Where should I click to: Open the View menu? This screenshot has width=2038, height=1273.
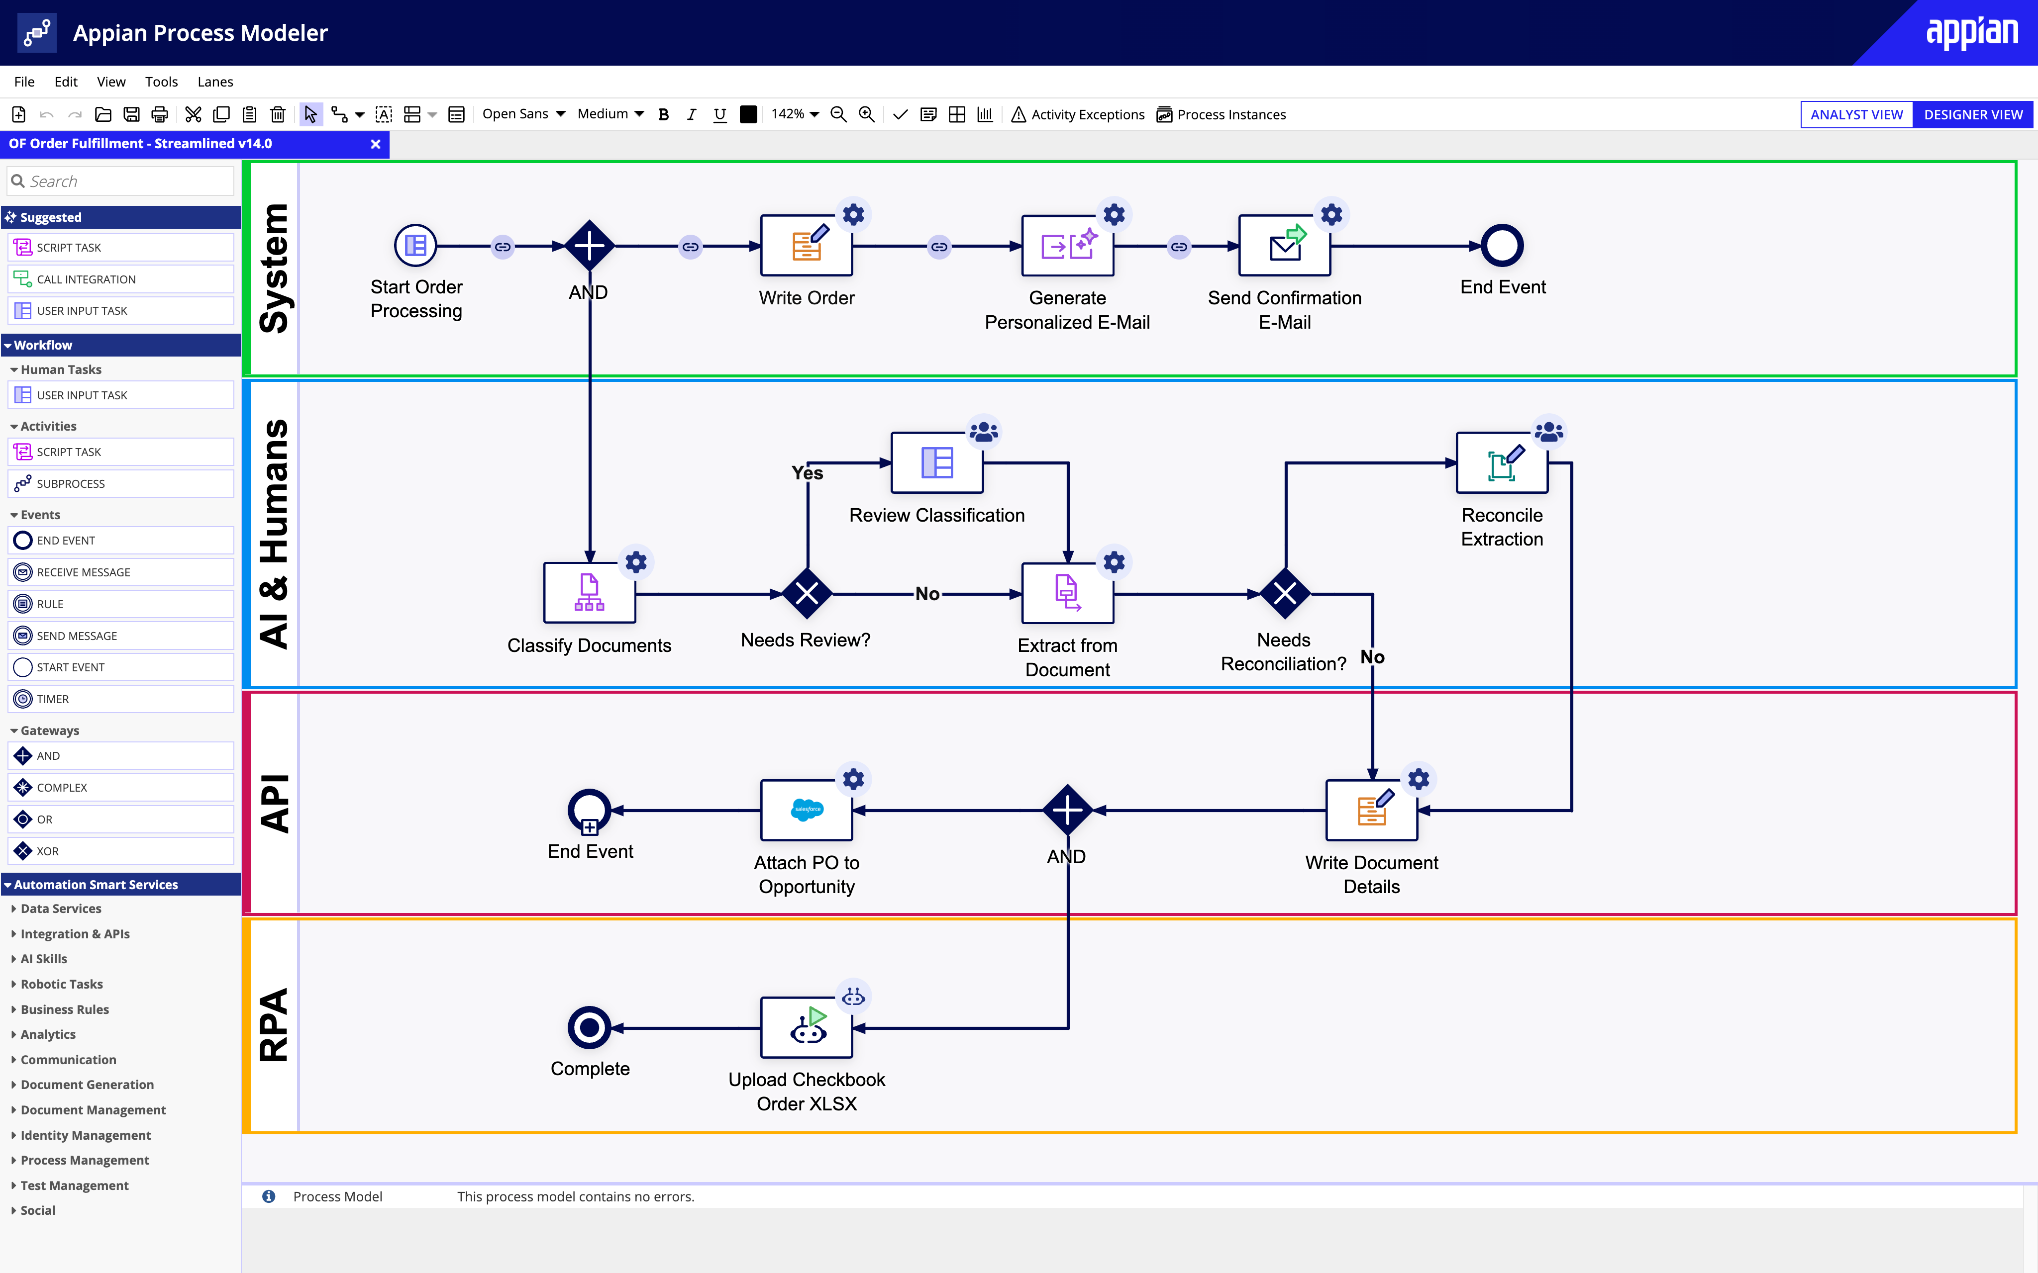point(111,82)
